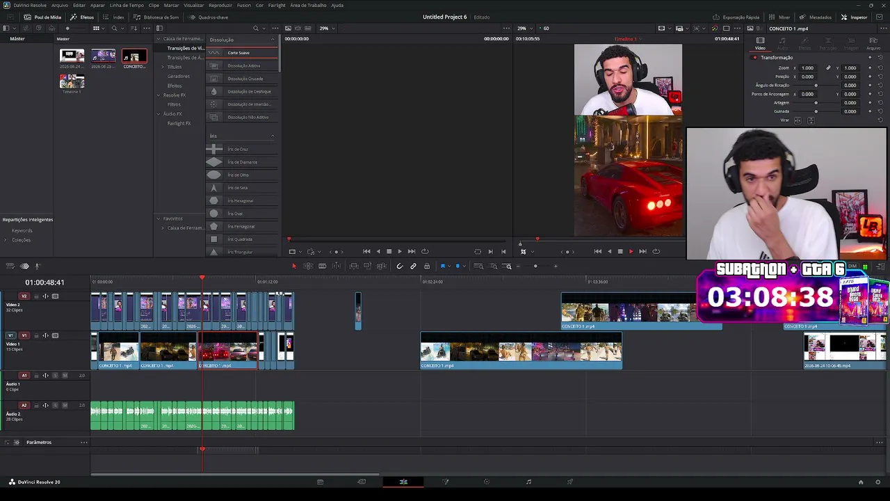Screen dimensions: 890x501
Task: Adjust the Ângulo de Rotação slider
Action: 816,85
